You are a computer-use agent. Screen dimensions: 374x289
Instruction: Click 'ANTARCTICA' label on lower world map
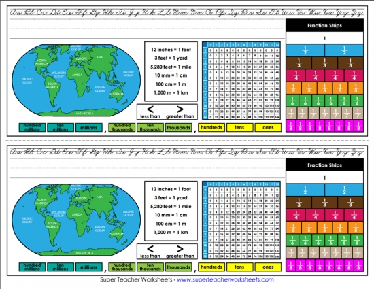pyautogui.click(x=84, y=253)
